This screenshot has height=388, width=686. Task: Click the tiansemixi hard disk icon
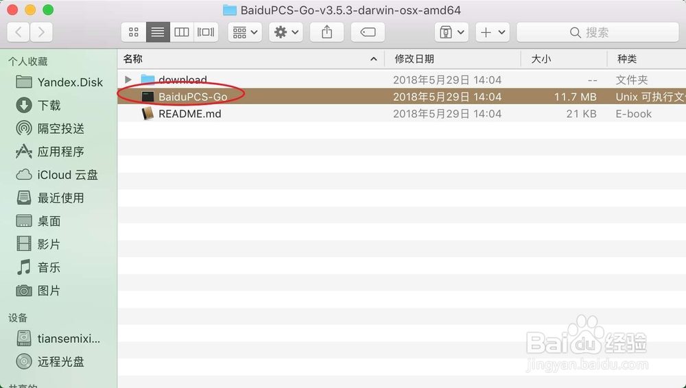pyautogui.click(x=23, y=338)
